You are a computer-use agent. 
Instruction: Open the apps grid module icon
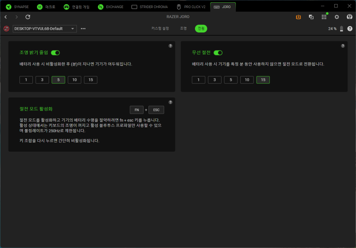(x=324, y=17)
